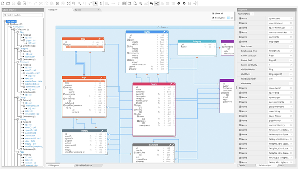Open the Child cardinality dropdown
Screen dimensions: 298x189
[290, 79]
